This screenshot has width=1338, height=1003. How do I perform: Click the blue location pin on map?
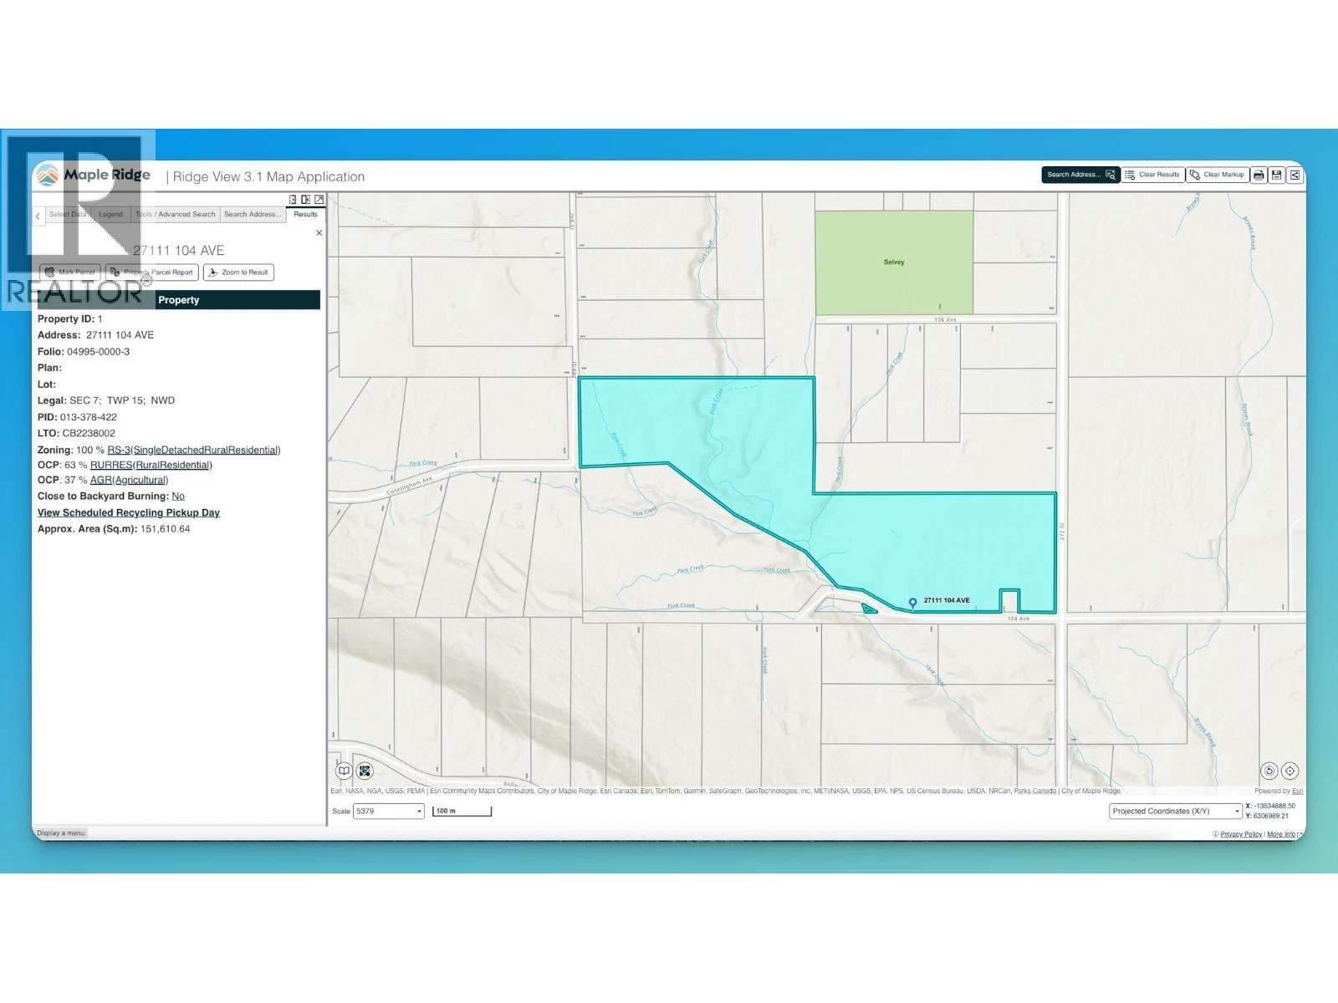click(912, 603)
